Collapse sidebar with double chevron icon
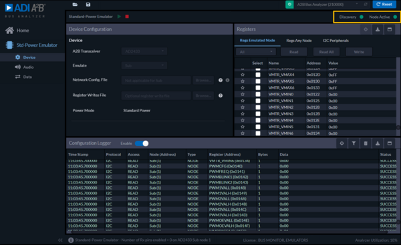Viewport: 401px width, 245px height. point(60,240)
